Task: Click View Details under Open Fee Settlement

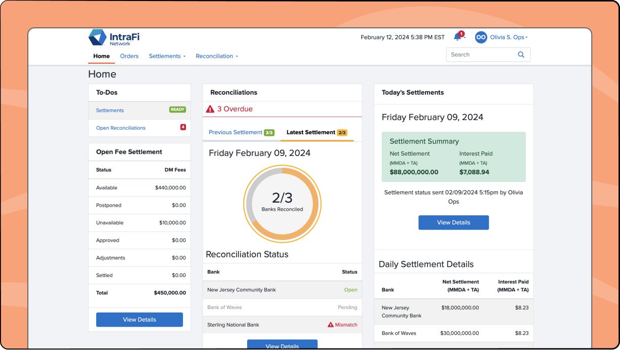Action: [139, 319]
